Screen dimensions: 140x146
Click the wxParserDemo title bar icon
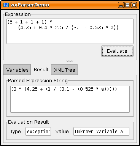coord(6,5)
